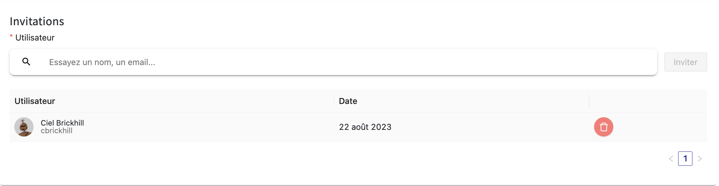The height and width of the screenshot is (186, 719).
Task: Click Ciel Brickhill's avatar picture
Action: (24, 127)
